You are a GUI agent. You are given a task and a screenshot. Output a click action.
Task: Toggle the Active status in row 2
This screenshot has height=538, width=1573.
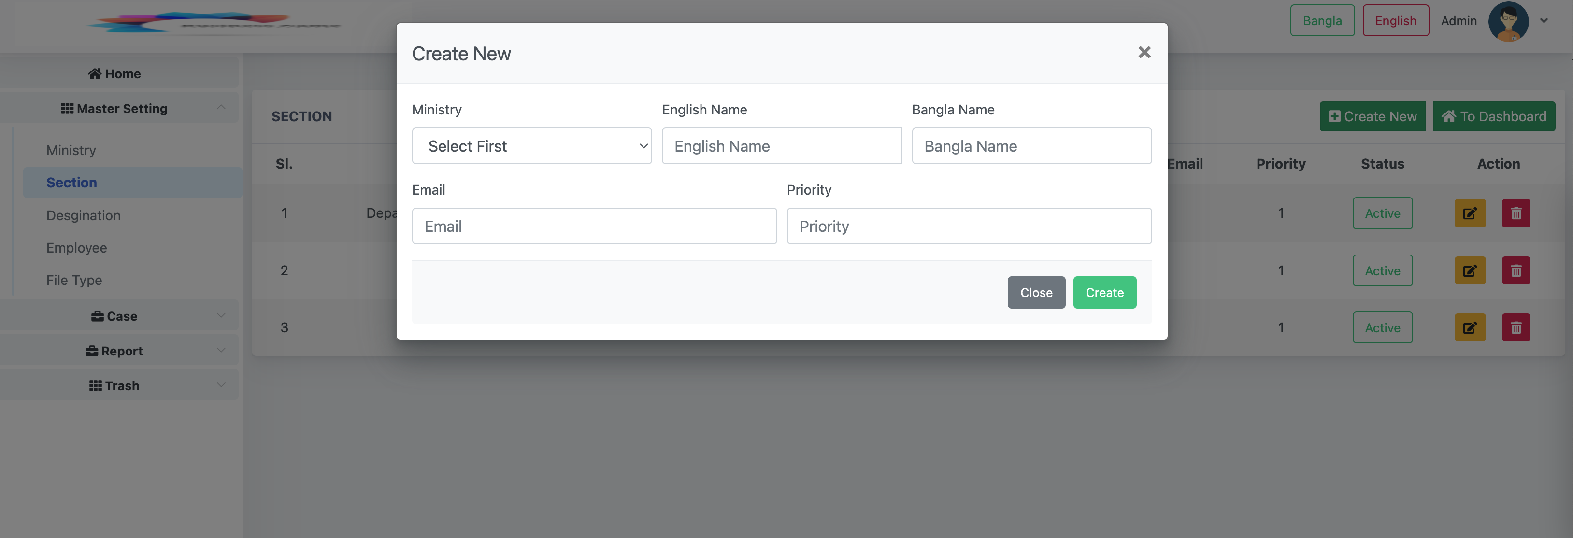1382,270
